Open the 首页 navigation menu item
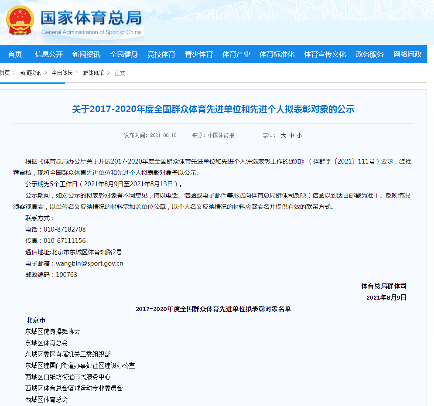This screenshot has width=434, height=406. pyautogui.click(x=15, y=55)
